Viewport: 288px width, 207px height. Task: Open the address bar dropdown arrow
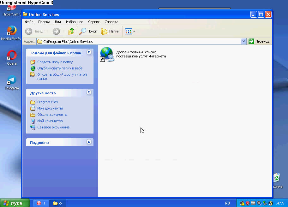243,41
